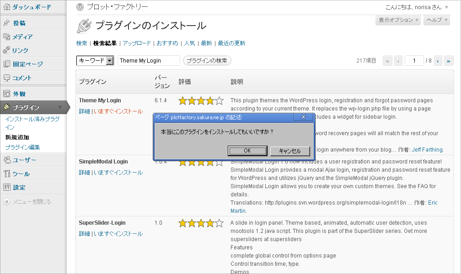Open プラグイン編集 in sidebar
Viewport: 461px width, 274px height.
[x=23, y=147]
